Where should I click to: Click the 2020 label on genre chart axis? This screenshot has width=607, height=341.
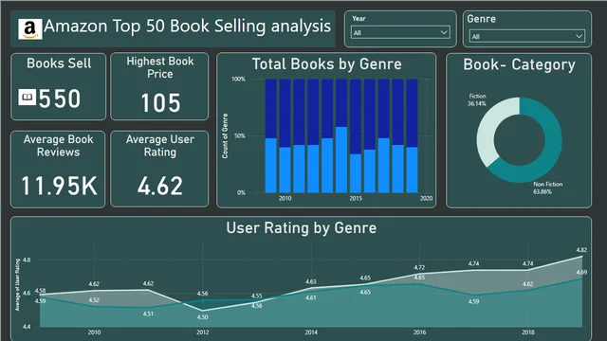pyautogui.click(x=426, y=198)
